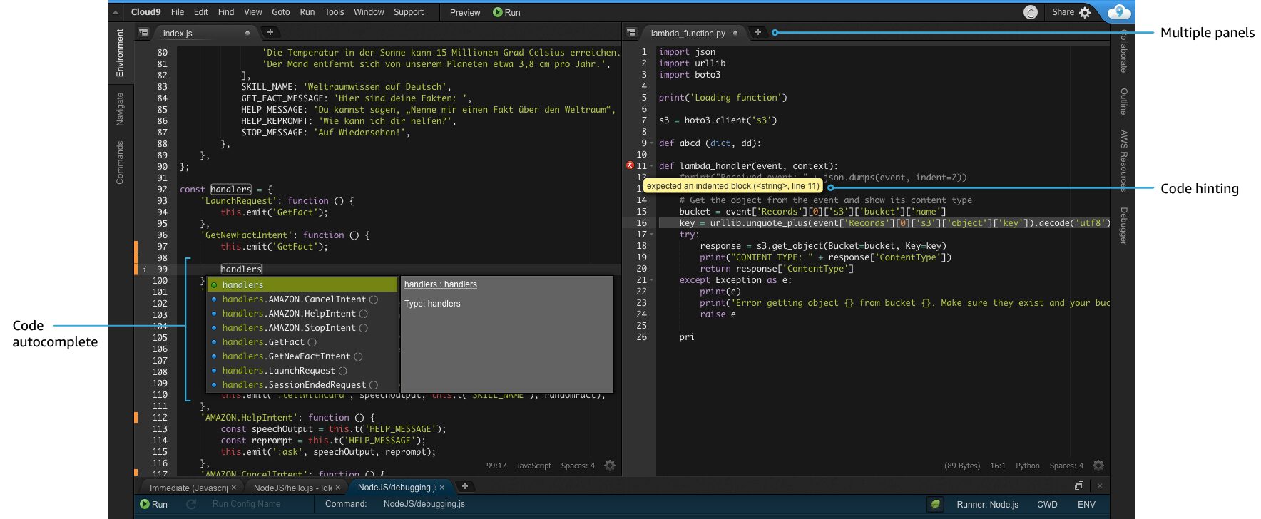Image resolution: width=1261 pixels, height=519 pixels.
Task: Select handlers.GetNewFactIntent from autocomplete list
Action: 286,356
